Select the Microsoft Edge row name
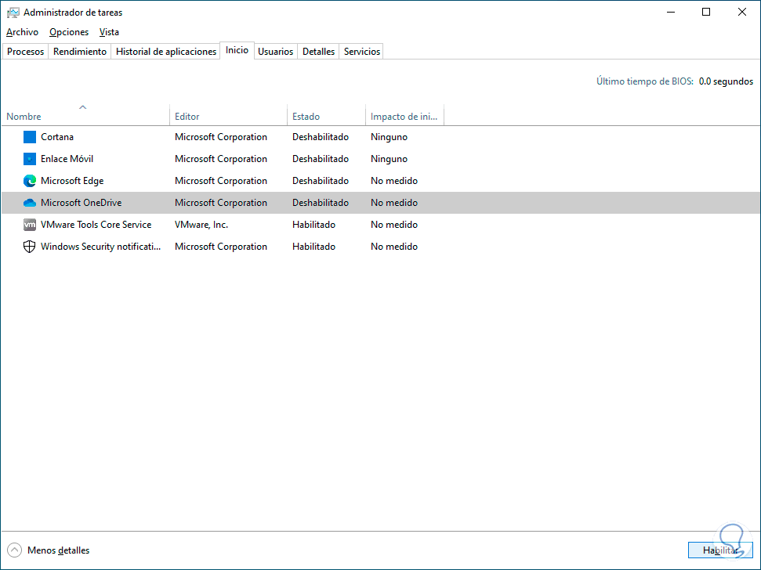761x570 pixels. coord(72,181)
